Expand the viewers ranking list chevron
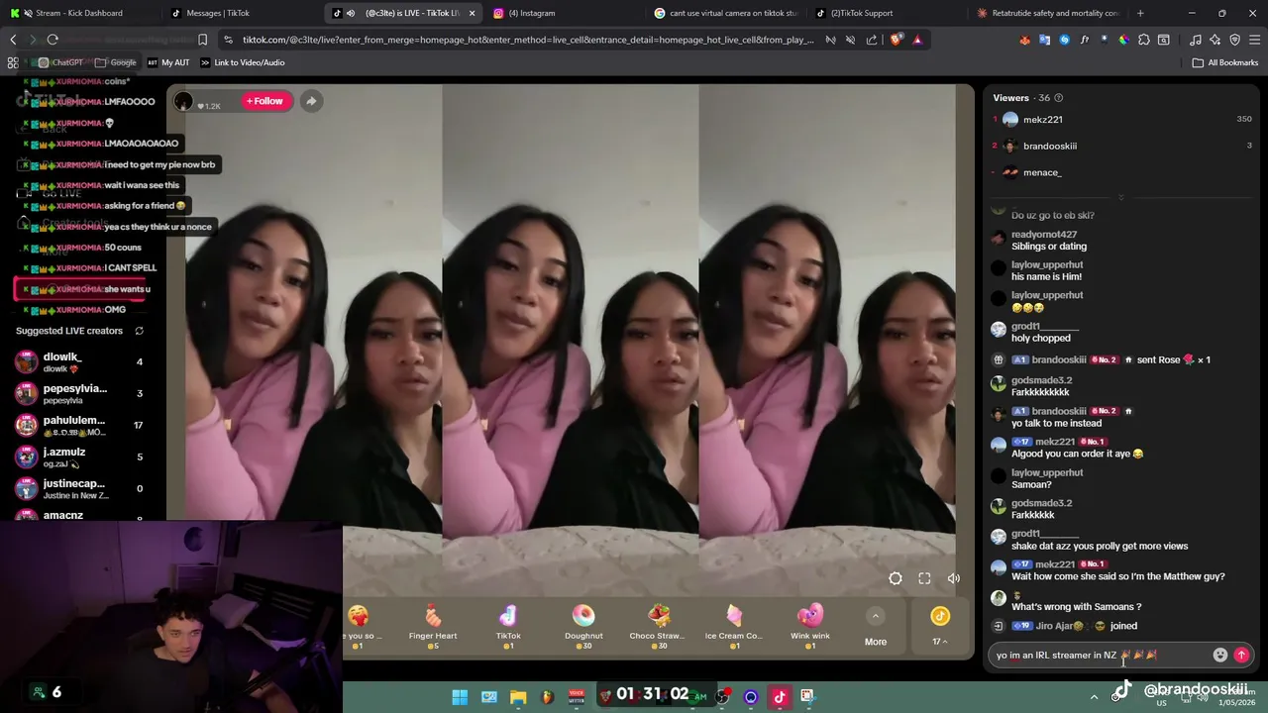Viewport: 1268px width, 713px height. 1121,197
